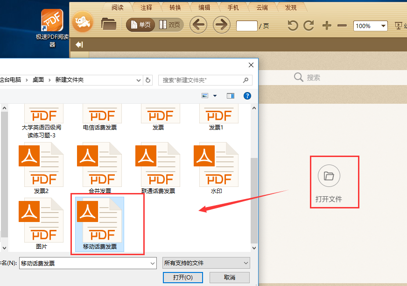Select the 联通话费发票 PDF file
407x286 pixels.
[x=158, y=168]
